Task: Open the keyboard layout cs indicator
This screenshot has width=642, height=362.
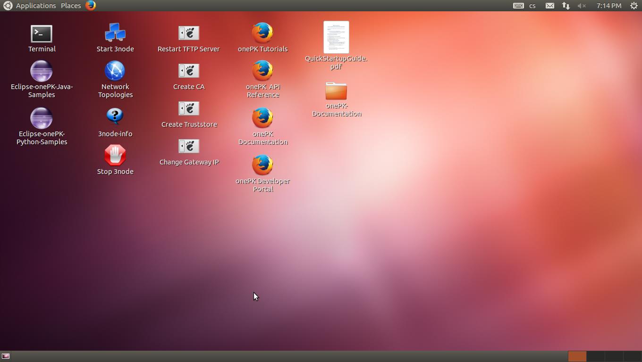Action: (x=524, y=6)
